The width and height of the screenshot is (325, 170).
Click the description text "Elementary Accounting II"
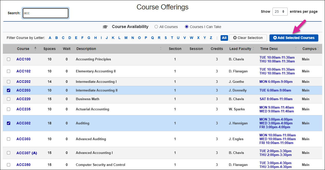point(96,71)
